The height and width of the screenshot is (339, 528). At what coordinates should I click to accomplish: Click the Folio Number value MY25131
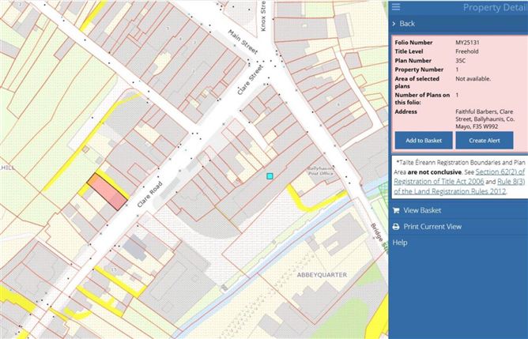click(x=467, y=43)
